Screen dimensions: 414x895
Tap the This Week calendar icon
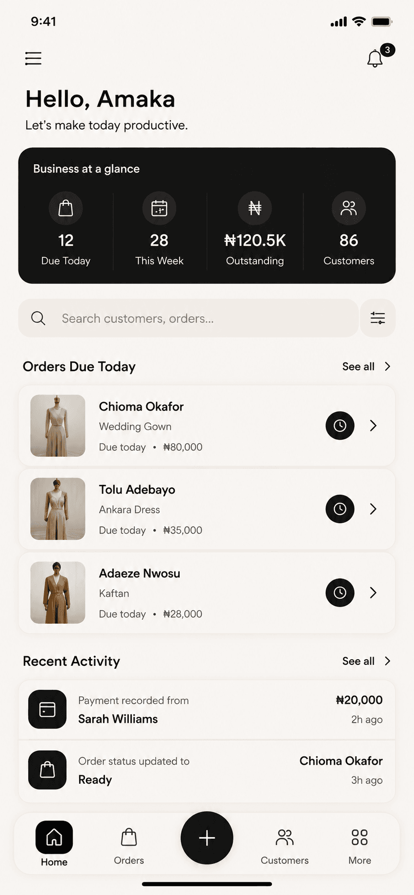click(159, 208)
